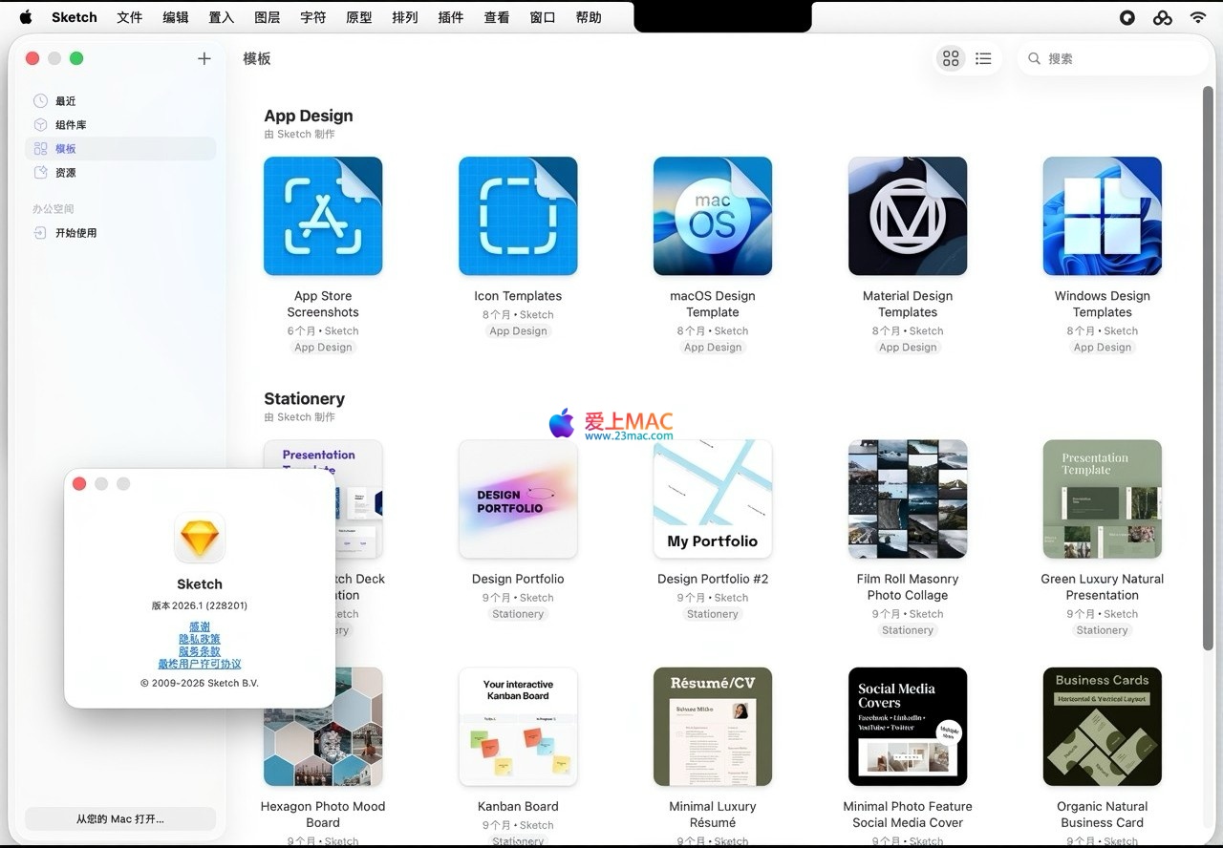This screenshot has height=848, width=1223.
Task: Click the plus icon to create new document
Action: 204,58
